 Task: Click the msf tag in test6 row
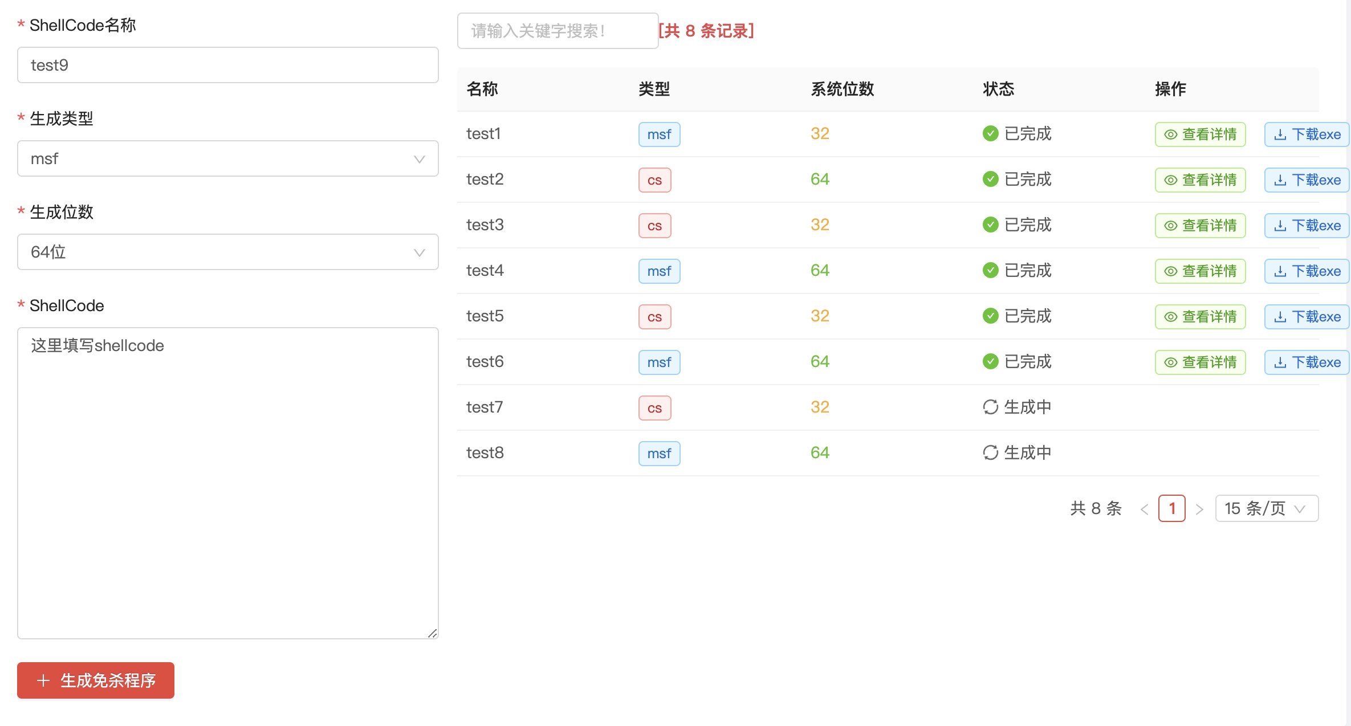(x=659, y=362)
